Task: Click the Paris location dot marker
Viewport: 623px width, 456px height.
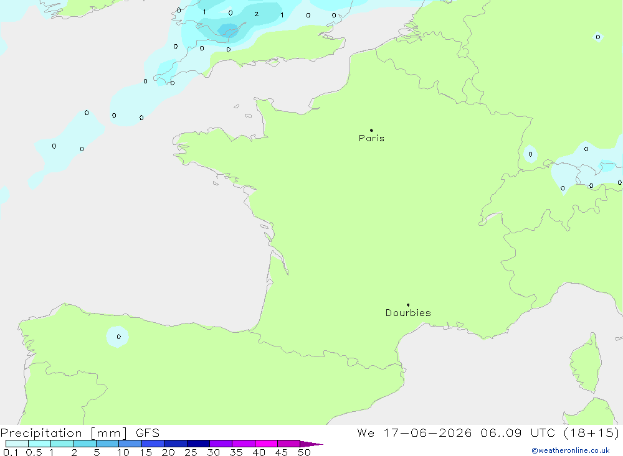Action: point(371,130)
